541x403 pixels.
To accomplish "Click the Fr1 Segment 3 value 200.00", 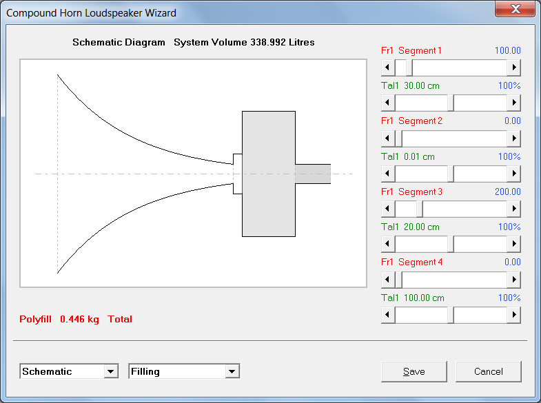I will [507, 192].
